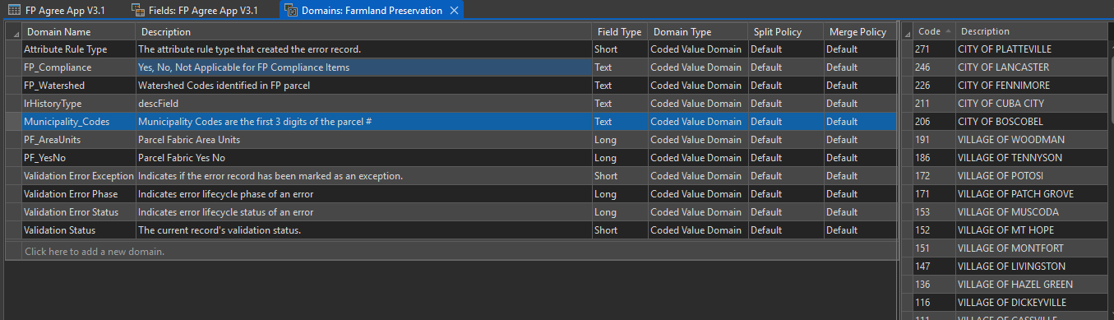Screen dimensions: 1114x320
Task: Toggle sort arrow on Code column
Action: coord(949,31)
